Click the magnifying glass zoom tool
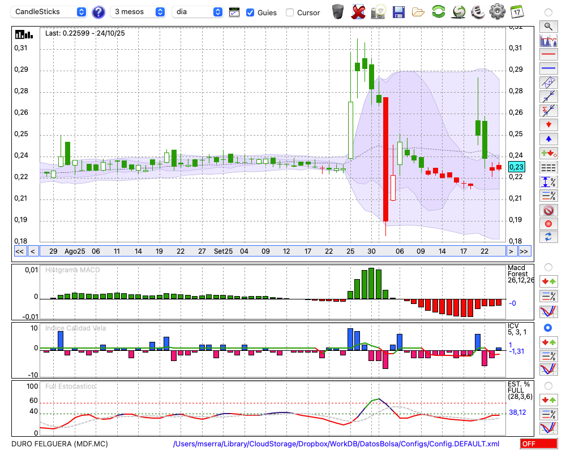The width and height of the screenshot is (566, 452). (548, 26)
